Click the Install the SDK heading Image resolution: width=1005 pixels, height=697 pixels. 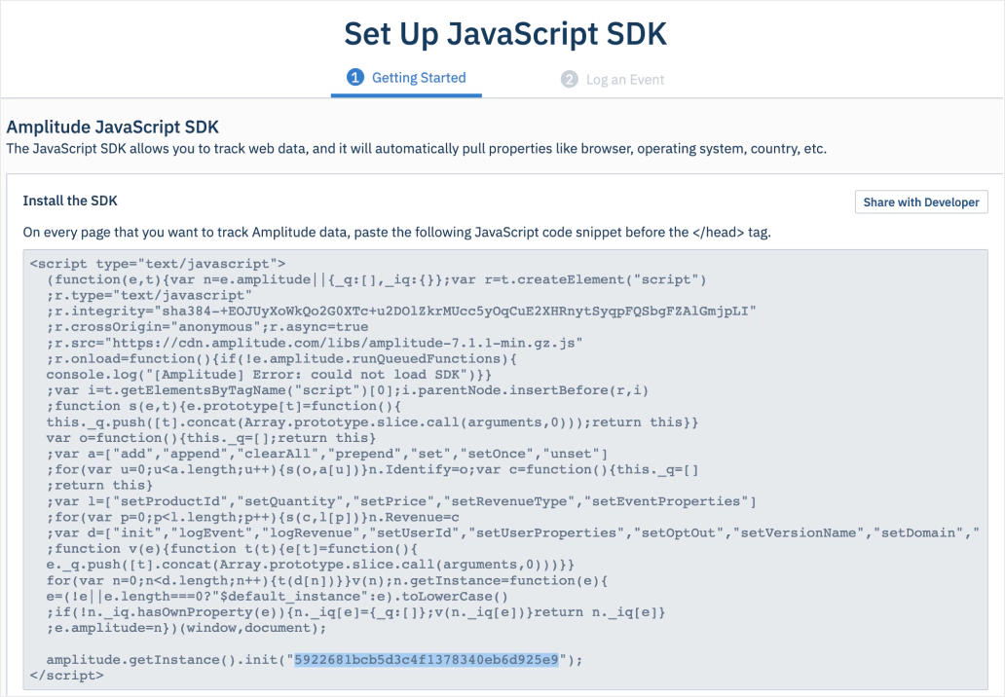coord(70,202)
